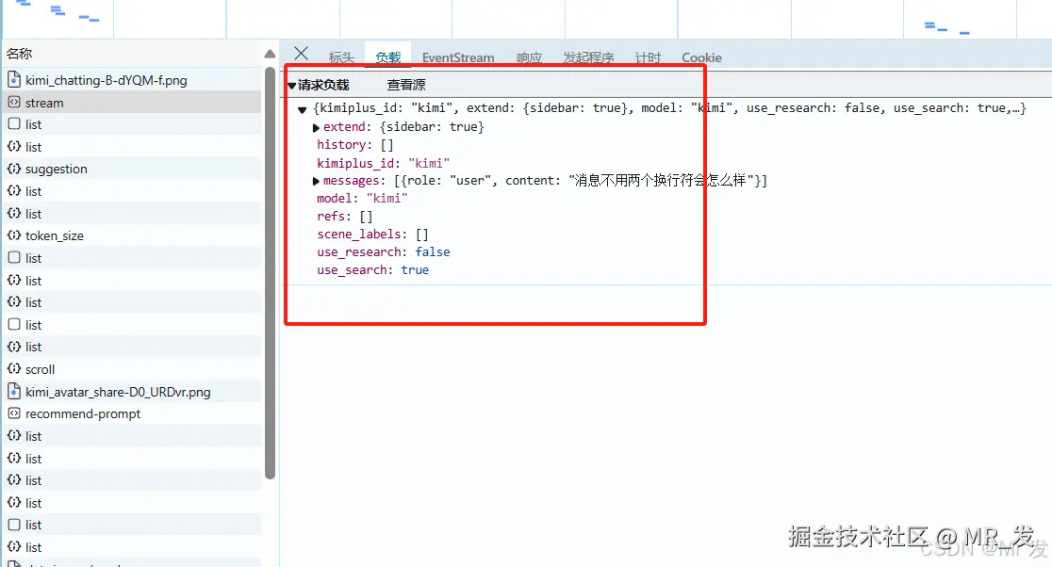1052x567 pixels.
Task: Switch to the 响应 tab
Action: [x=530, y=57]
